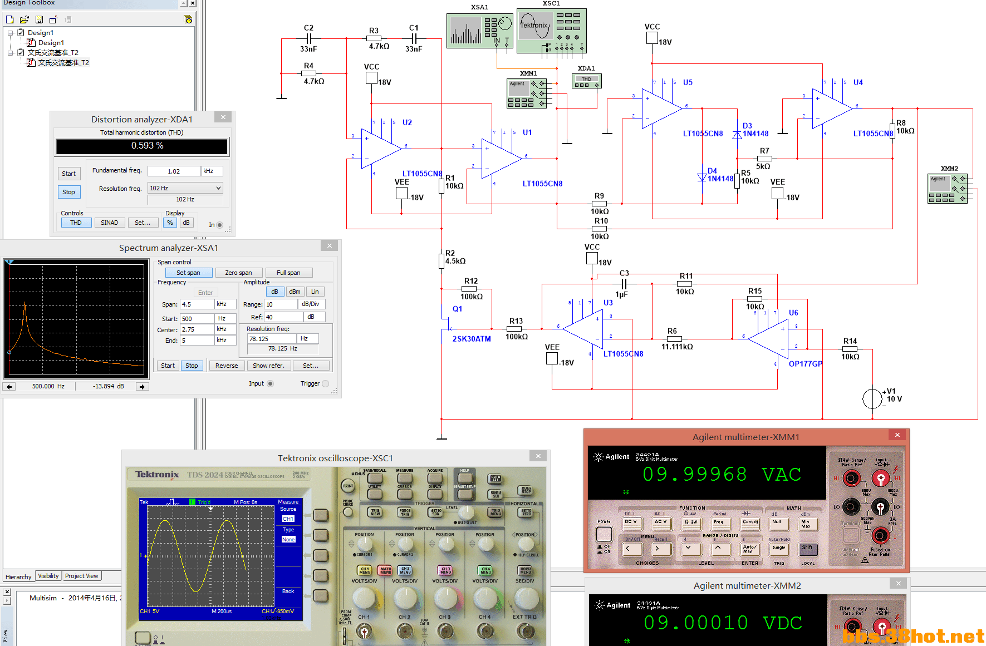Toggle the 文氏交流基准_T2 project checkbox
The image size is (986, 646).
21,52
